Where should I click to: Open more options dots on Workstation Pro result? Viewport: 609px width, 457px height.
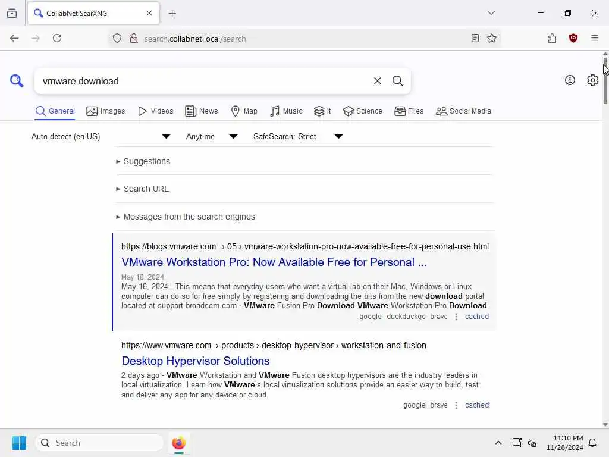[456, 317]
